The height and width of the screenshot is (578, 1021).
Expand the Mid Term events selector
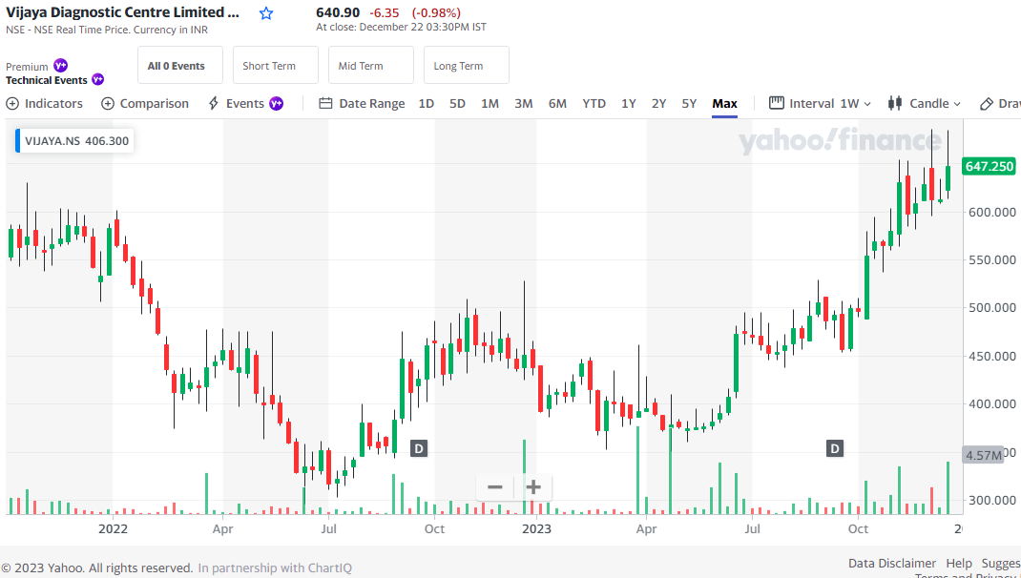pos(370,65)
